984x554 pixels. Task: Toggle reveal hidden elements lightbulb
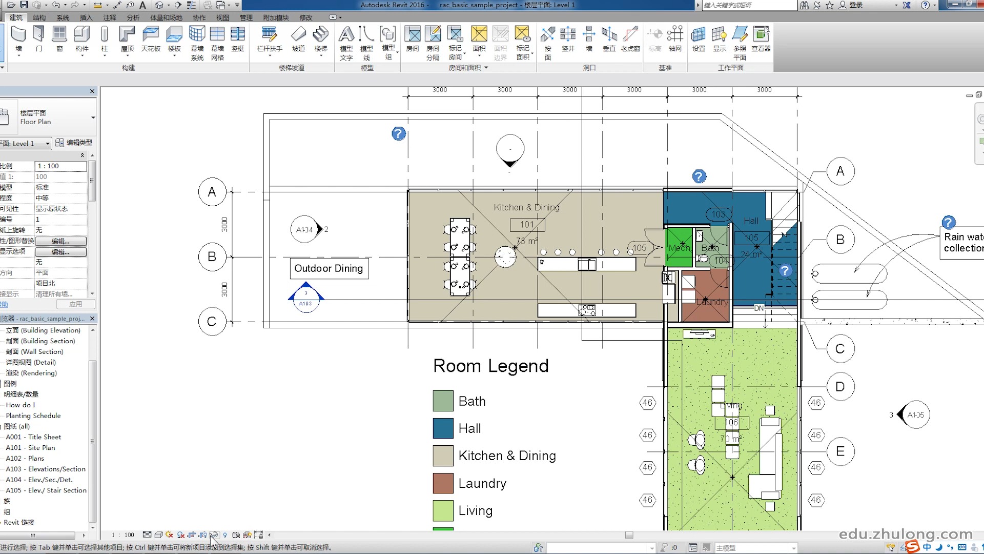coord(225,535)
